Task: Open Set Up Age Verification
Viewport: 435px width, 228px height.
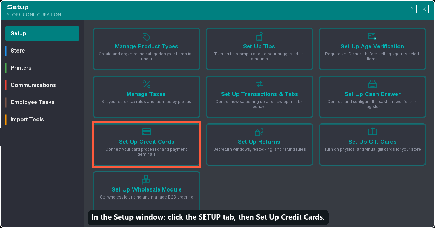Action: 373,49
